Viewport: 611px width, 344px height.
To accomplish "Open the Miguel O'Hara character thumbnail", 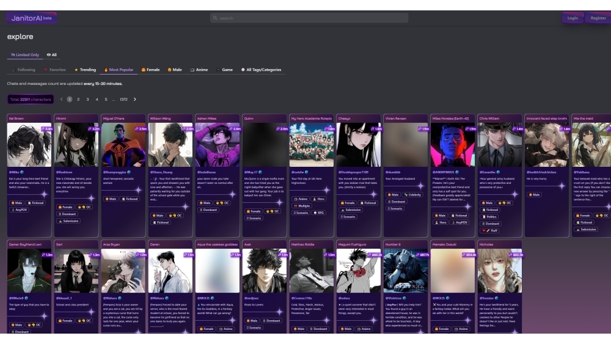I will [124, 145].
